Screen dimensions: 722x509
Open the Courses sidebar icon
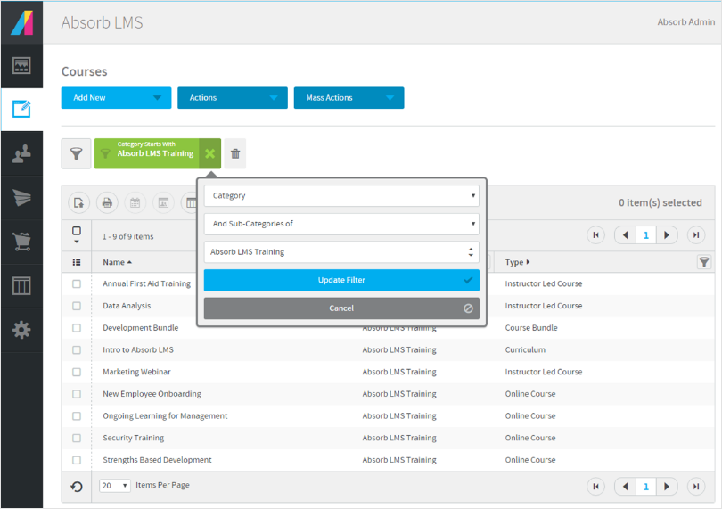pyautogui.click(x=21, y=109)
